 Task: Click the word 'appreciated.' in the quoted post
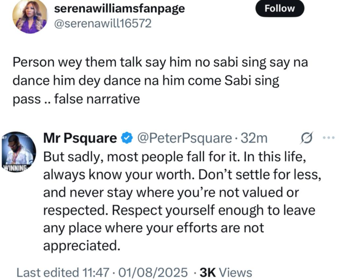click(x=82, y=246)
